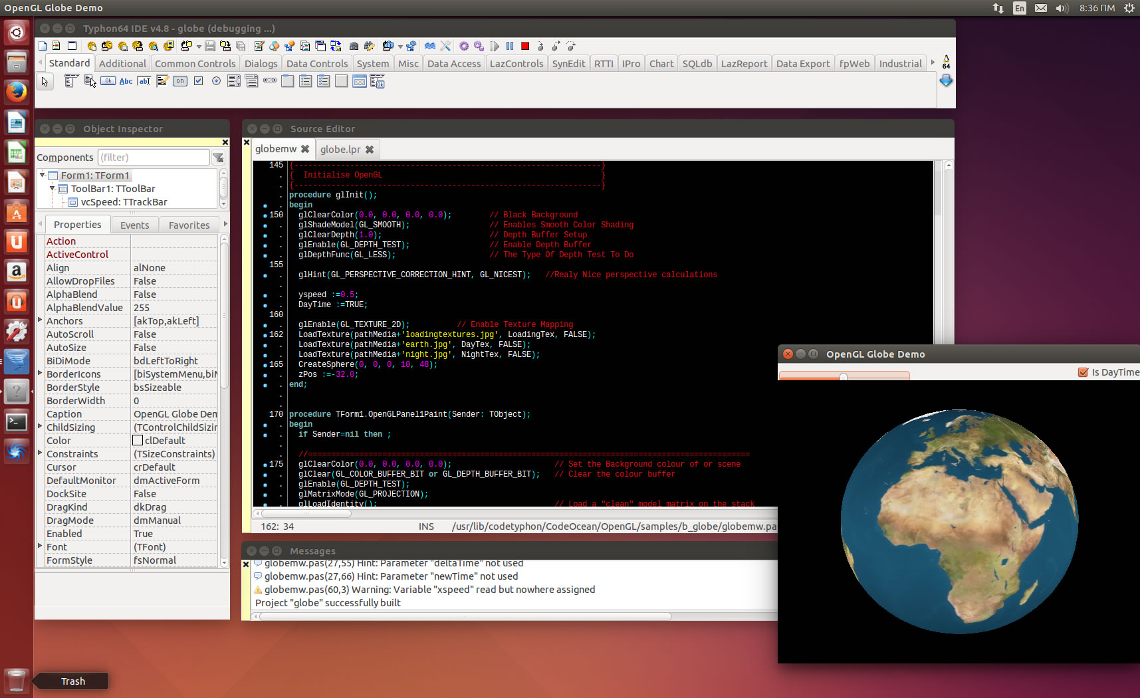Expand the Font property
This screenshot has height=698, width=1140.
(40, 546)
